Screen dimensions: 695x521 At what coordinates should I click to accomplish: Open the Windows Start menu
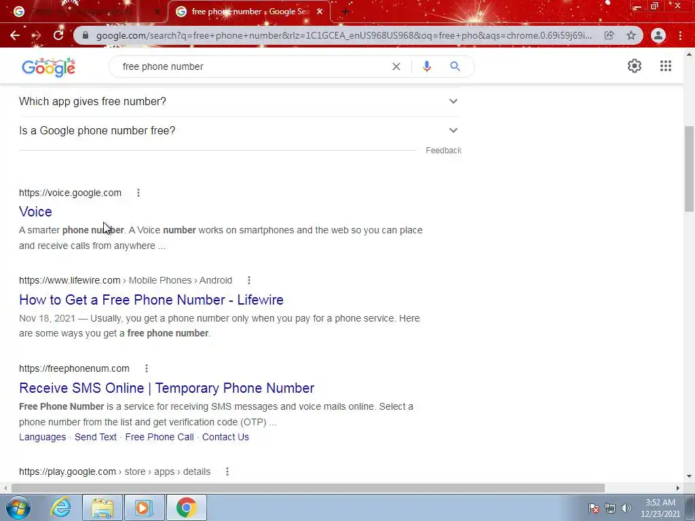click(x=18, y=507)
